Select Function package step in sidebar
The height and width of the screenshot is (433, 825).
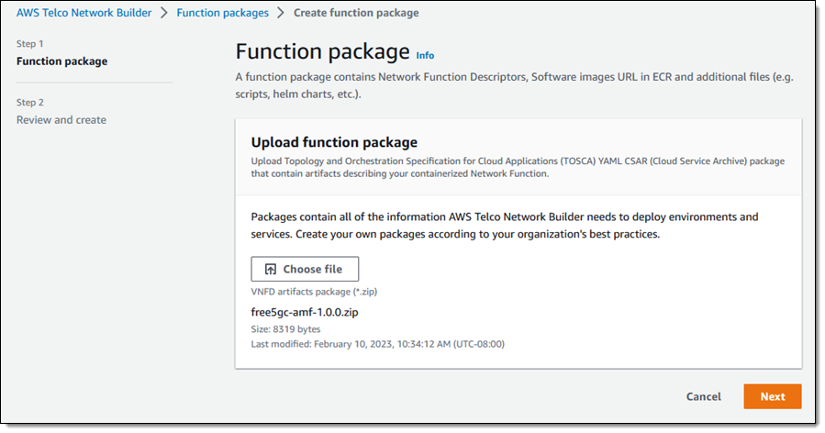tap(61, 61)
